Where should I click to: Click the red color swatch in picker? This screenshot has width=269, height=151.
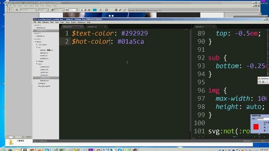coord(256,127)
